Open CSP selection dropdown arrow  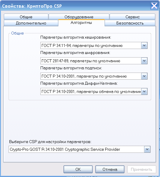pos(147,149)
